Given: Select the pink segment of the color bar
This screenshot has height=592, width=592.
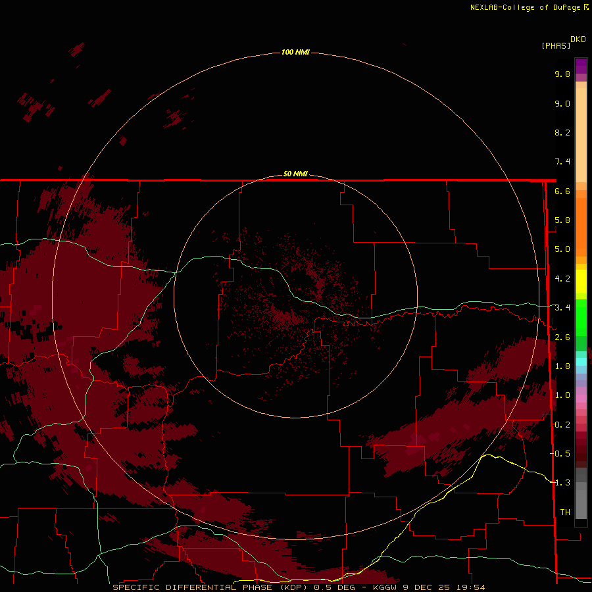Looking at the screenshot, I should point(581,399).
